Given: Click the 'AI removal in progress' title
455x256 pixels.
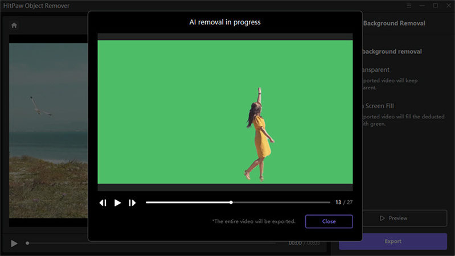Looking at the screenshot, I should 225,22.
